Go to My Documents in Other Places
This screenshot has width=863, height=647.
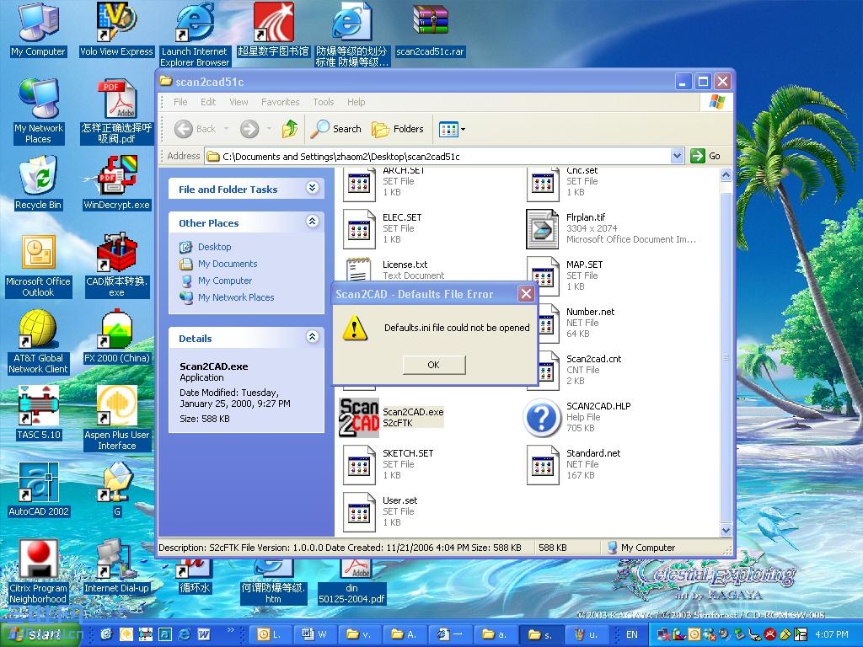[228, 264]
